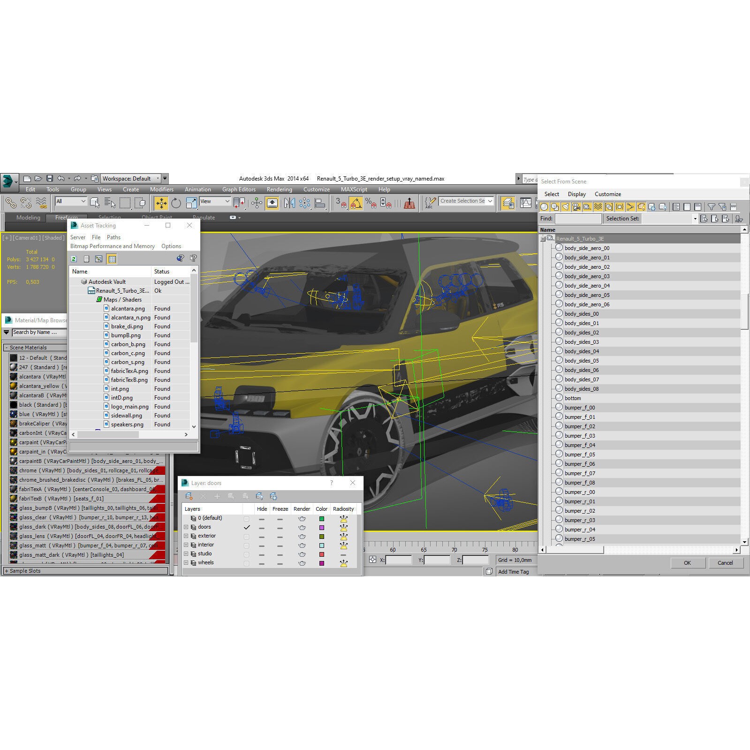Click the Status column header in Asset Tracking
The height and width of the screenshot is (750, 750).
point(170,272)
